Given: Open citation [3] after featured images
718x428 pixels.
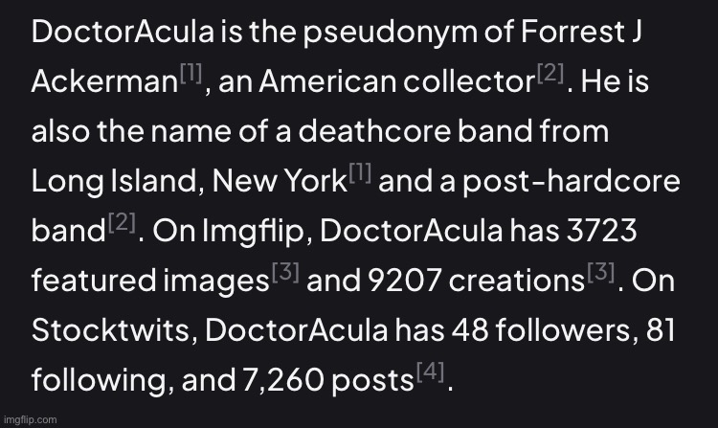Looking at the screenshot, I should click(x=285, y=275).
